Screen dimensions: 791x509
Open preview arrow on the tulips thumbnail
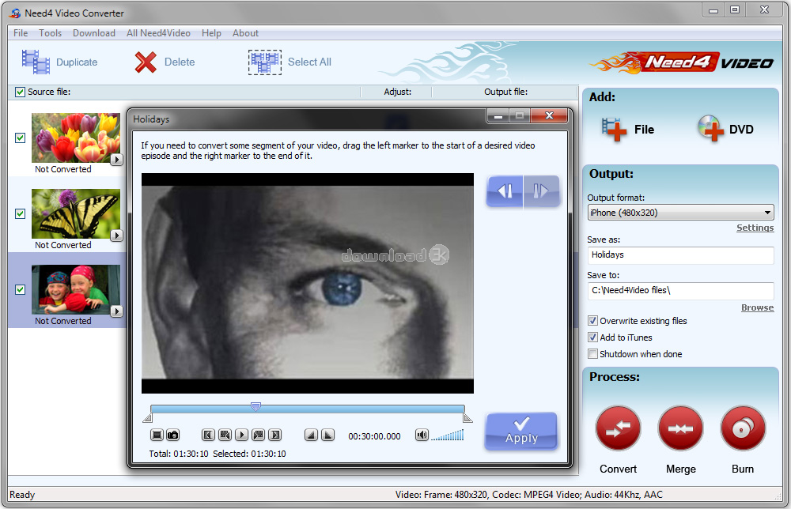(116, 160)
